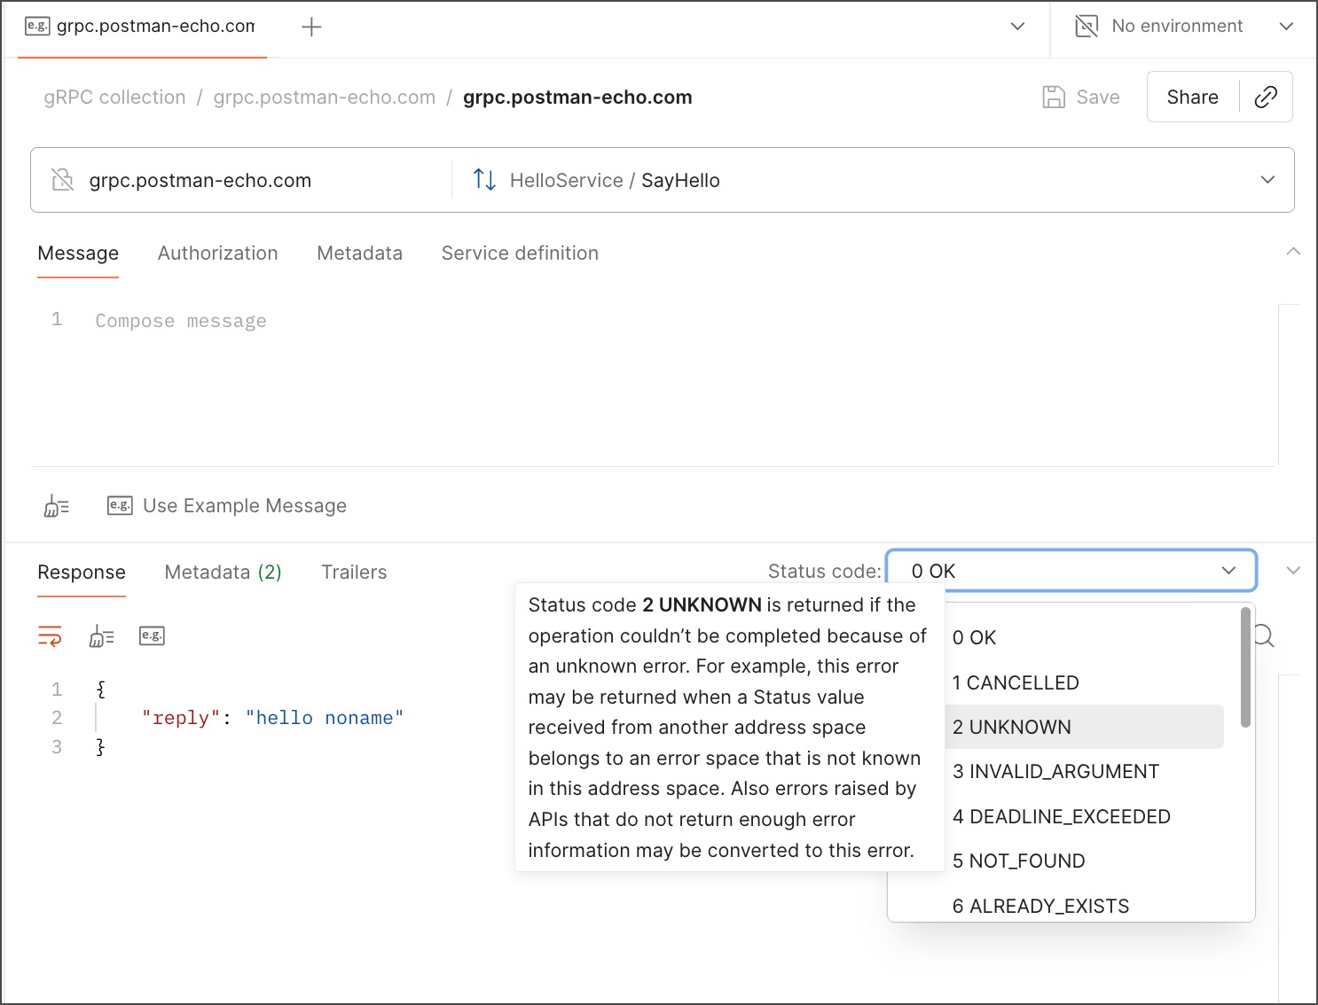
Task: Click the Share button
Action: 1192,97
